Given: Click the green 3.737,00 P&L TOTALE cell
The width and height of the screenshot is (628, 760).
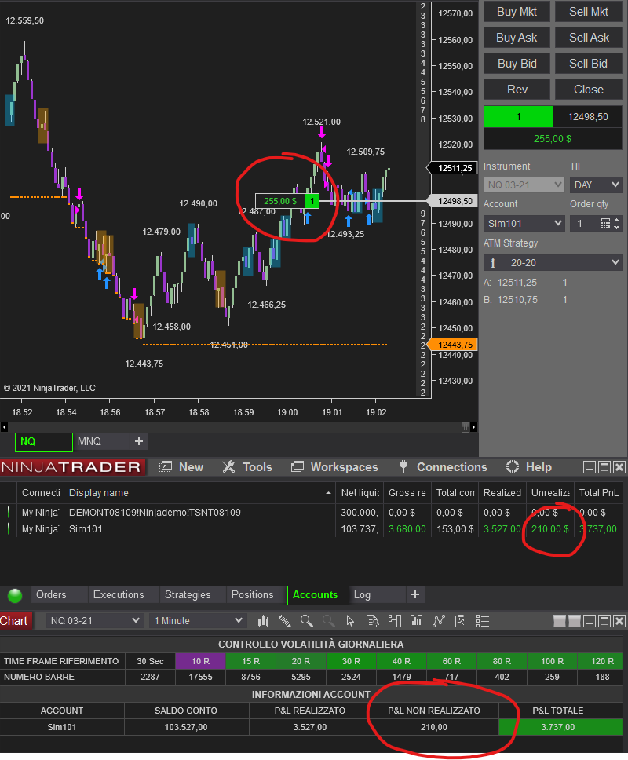Looking at the screenshot, I should click(x=560, y=727).
